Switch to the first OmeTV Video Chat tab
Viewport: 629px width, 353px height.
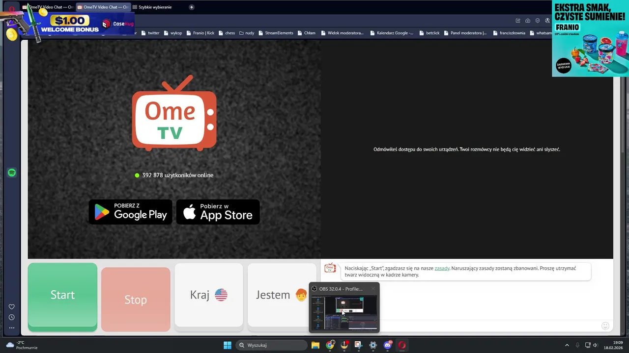coord(47,7)
